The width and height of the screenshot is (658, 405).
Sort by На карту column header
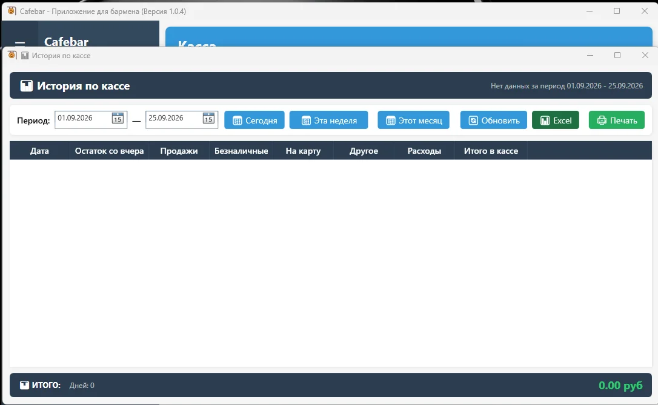tap(303, 151)
